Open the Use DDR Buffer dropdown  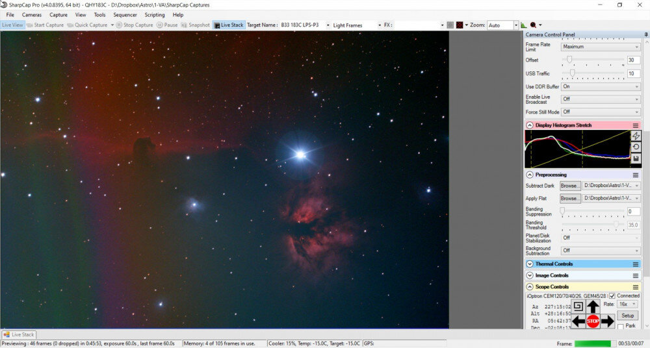pos(601,86)
